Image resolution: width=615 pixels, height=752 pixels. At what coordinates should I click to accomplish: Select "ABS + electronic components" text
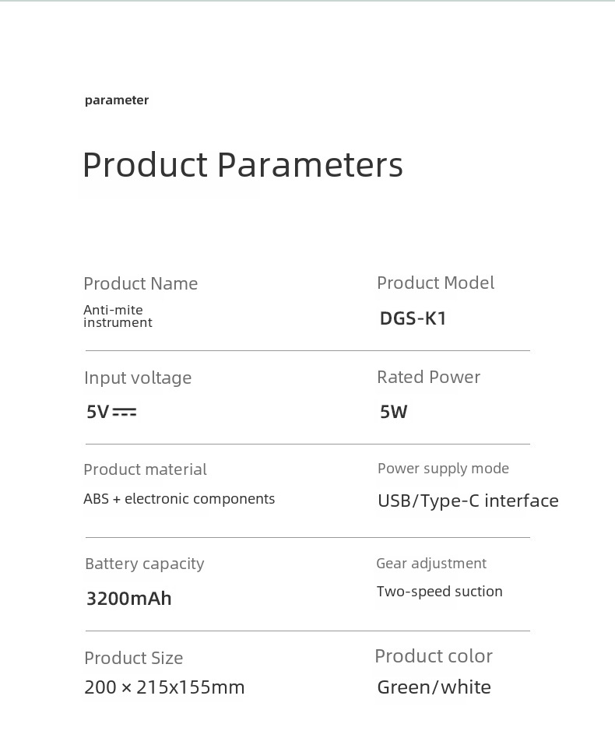tap(179, 499)
